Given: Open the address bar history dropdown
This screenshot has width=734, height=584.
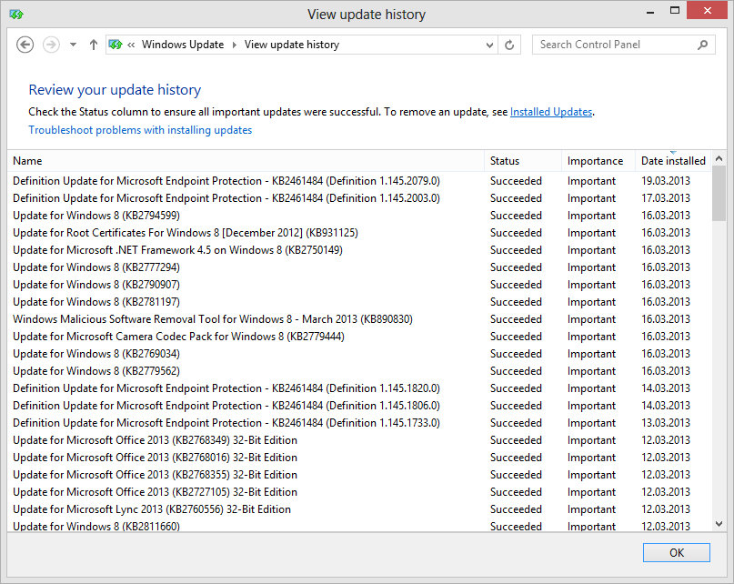Looking at the screenshot, I should pos(489,45).
